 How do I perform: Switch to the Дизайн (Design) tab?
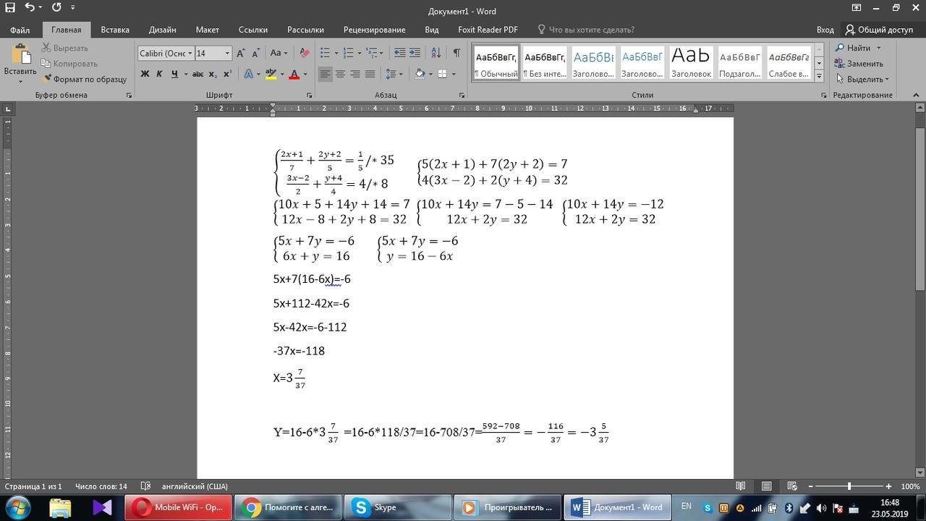pyautogui.click(x=162, y=30)
